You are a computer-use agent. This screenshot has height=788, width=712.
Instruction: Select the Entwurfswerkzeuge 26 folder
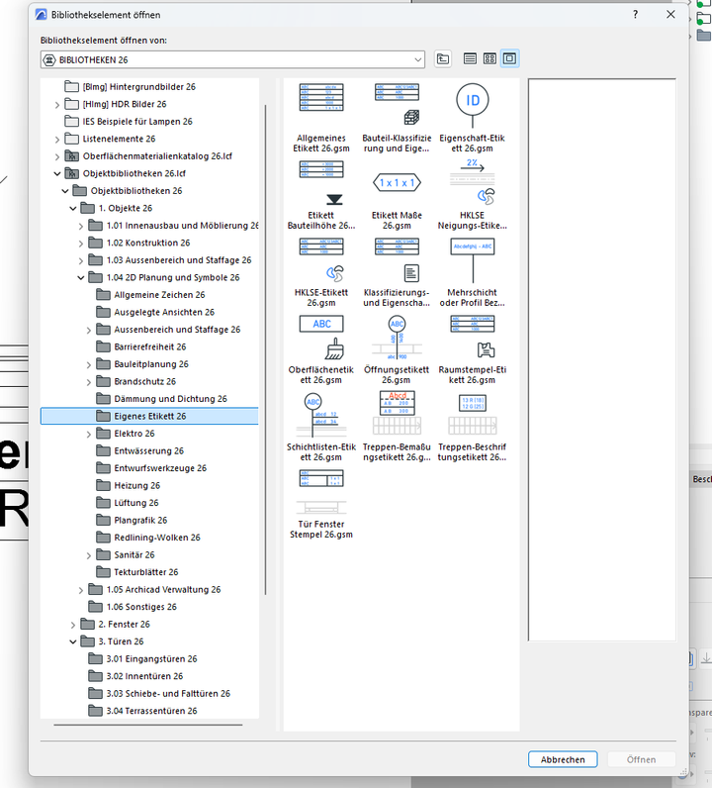pyautogui.click(x=151, y=468)
